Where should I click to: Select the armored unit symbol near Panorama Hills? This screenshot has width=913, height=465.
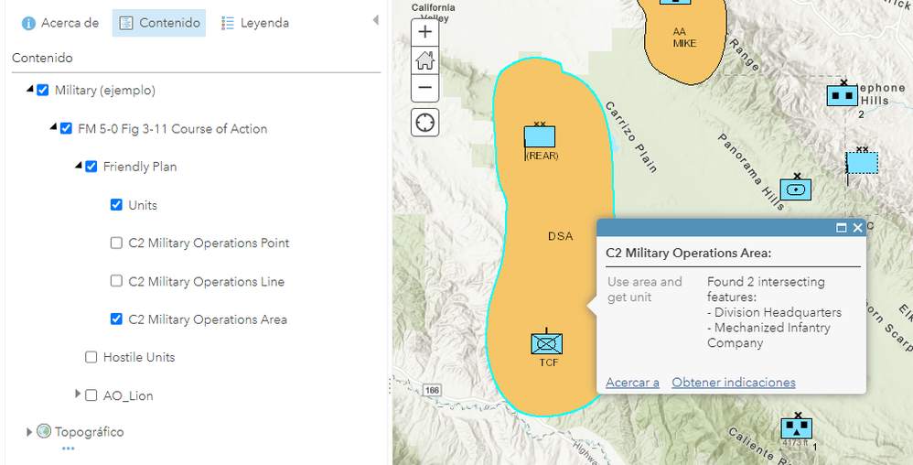point(795,188)
